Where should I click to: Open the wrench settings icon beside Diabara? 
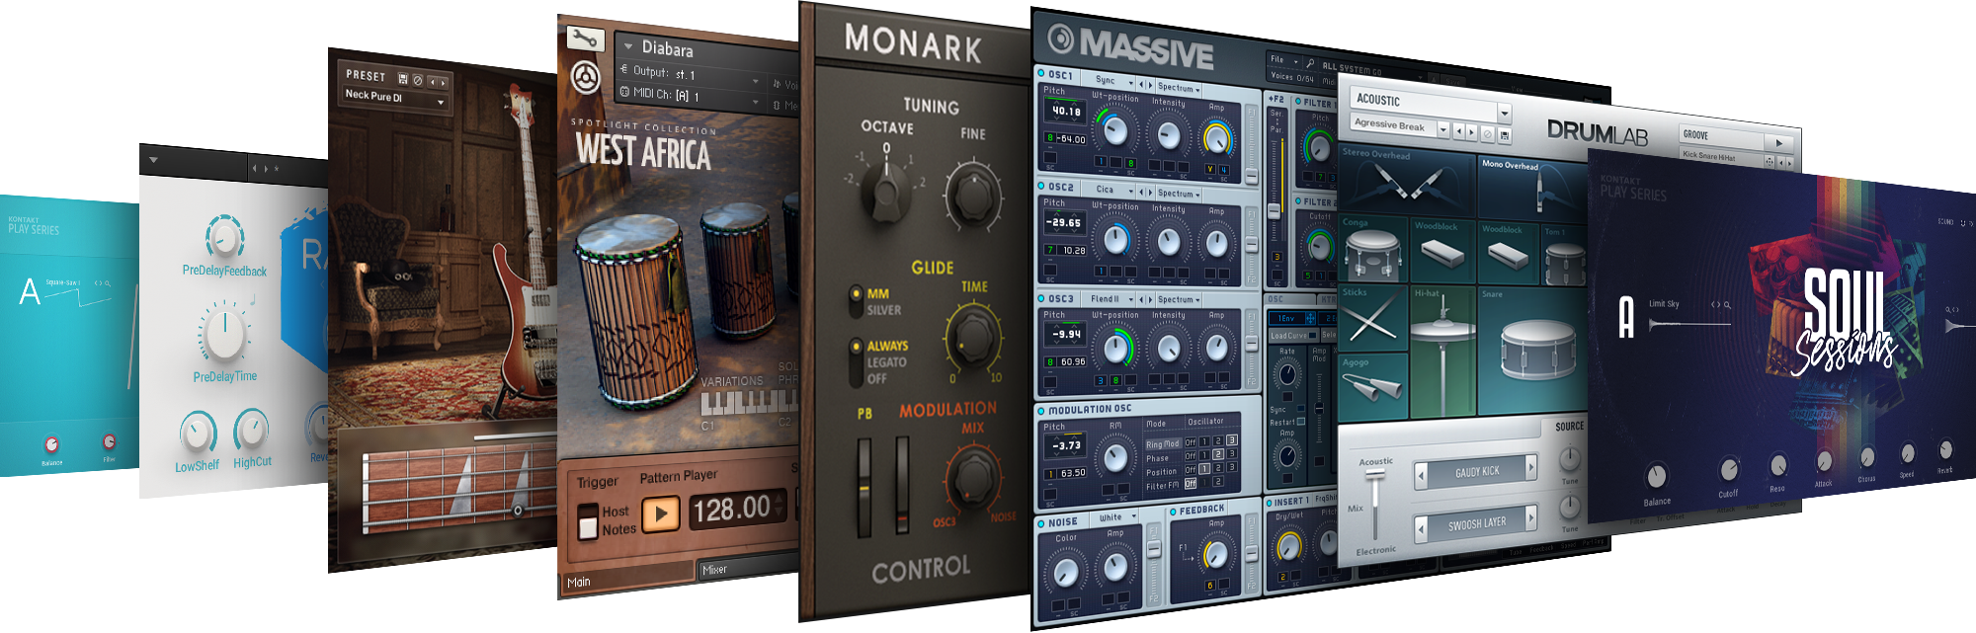[x=584, y=39]
